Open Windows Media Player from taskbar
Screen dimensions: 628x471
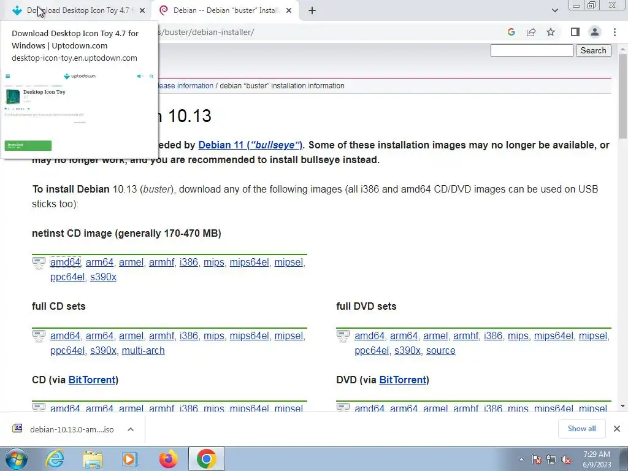130,459
